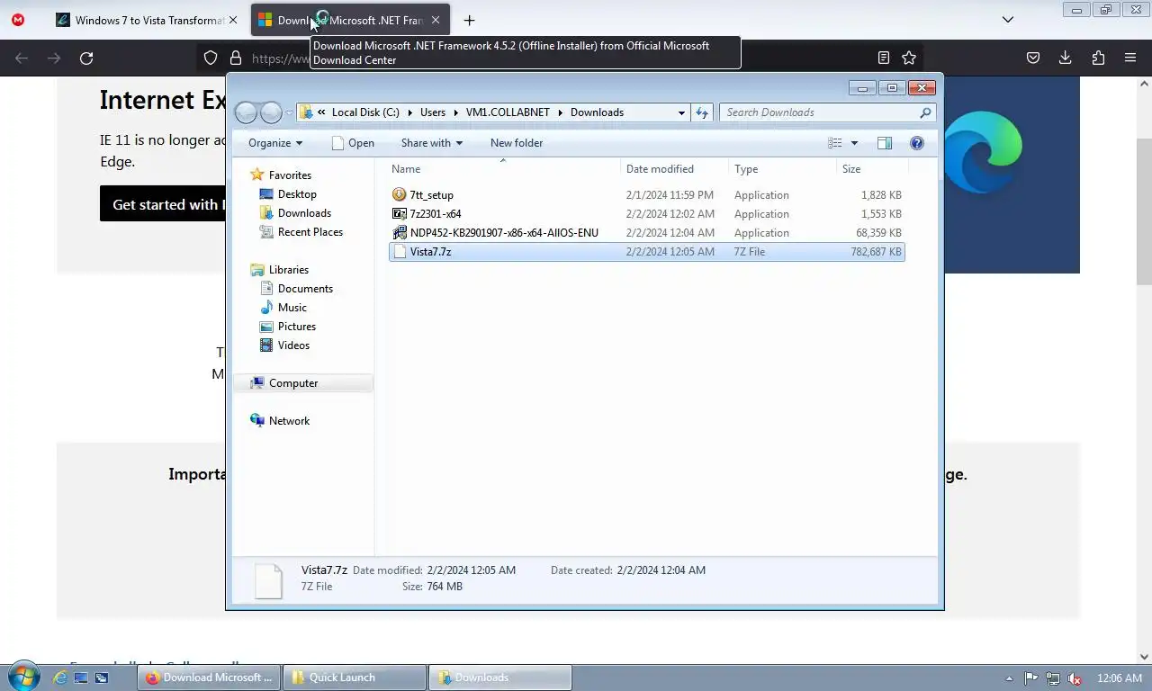Screen dimensions: 1152x691
Task: Select the 7tt_setup file icon
Action: 400,195
